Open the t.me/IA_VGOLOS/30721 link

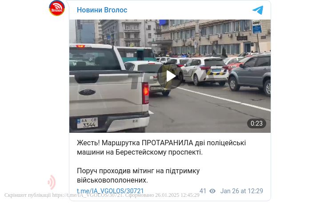tap(110, 191)
